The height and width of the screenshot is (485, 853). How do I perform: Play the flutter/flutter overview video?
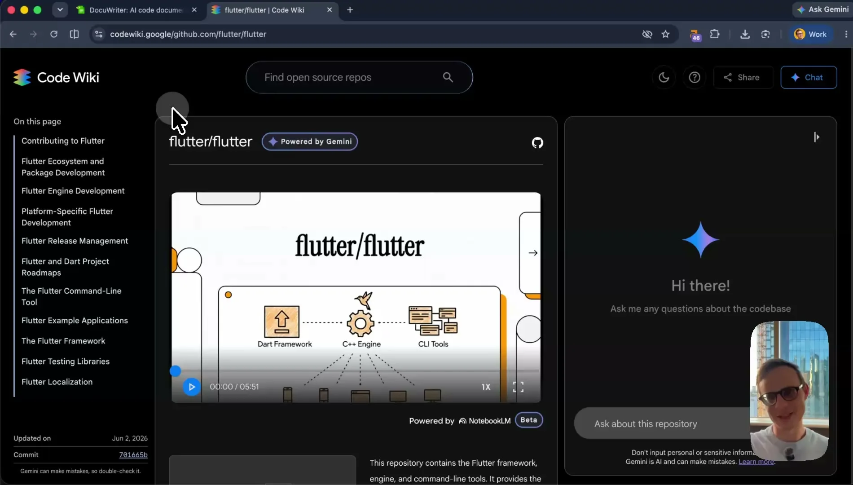pos(192,387)
